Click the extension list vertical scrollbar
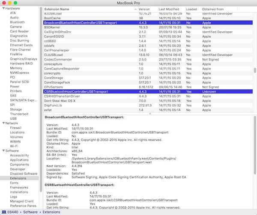The width and height of the screenshot is (257, 215). [254, 71]
